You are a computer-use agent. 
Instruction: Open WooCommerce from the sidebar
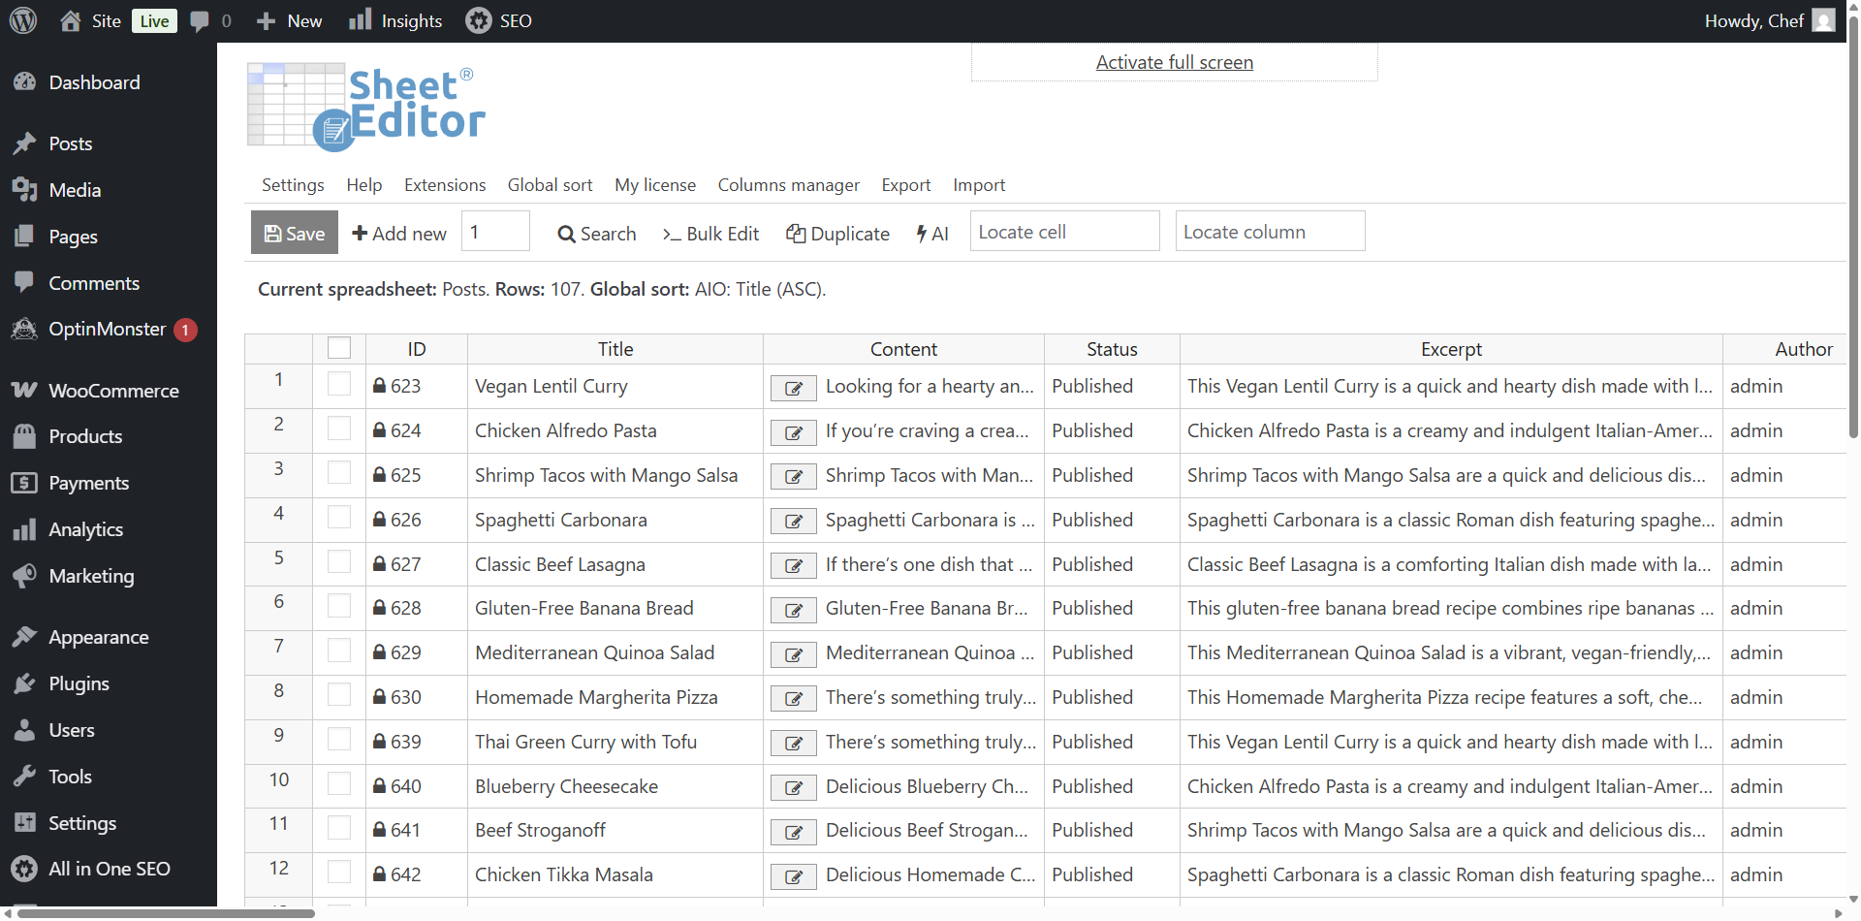113,391
